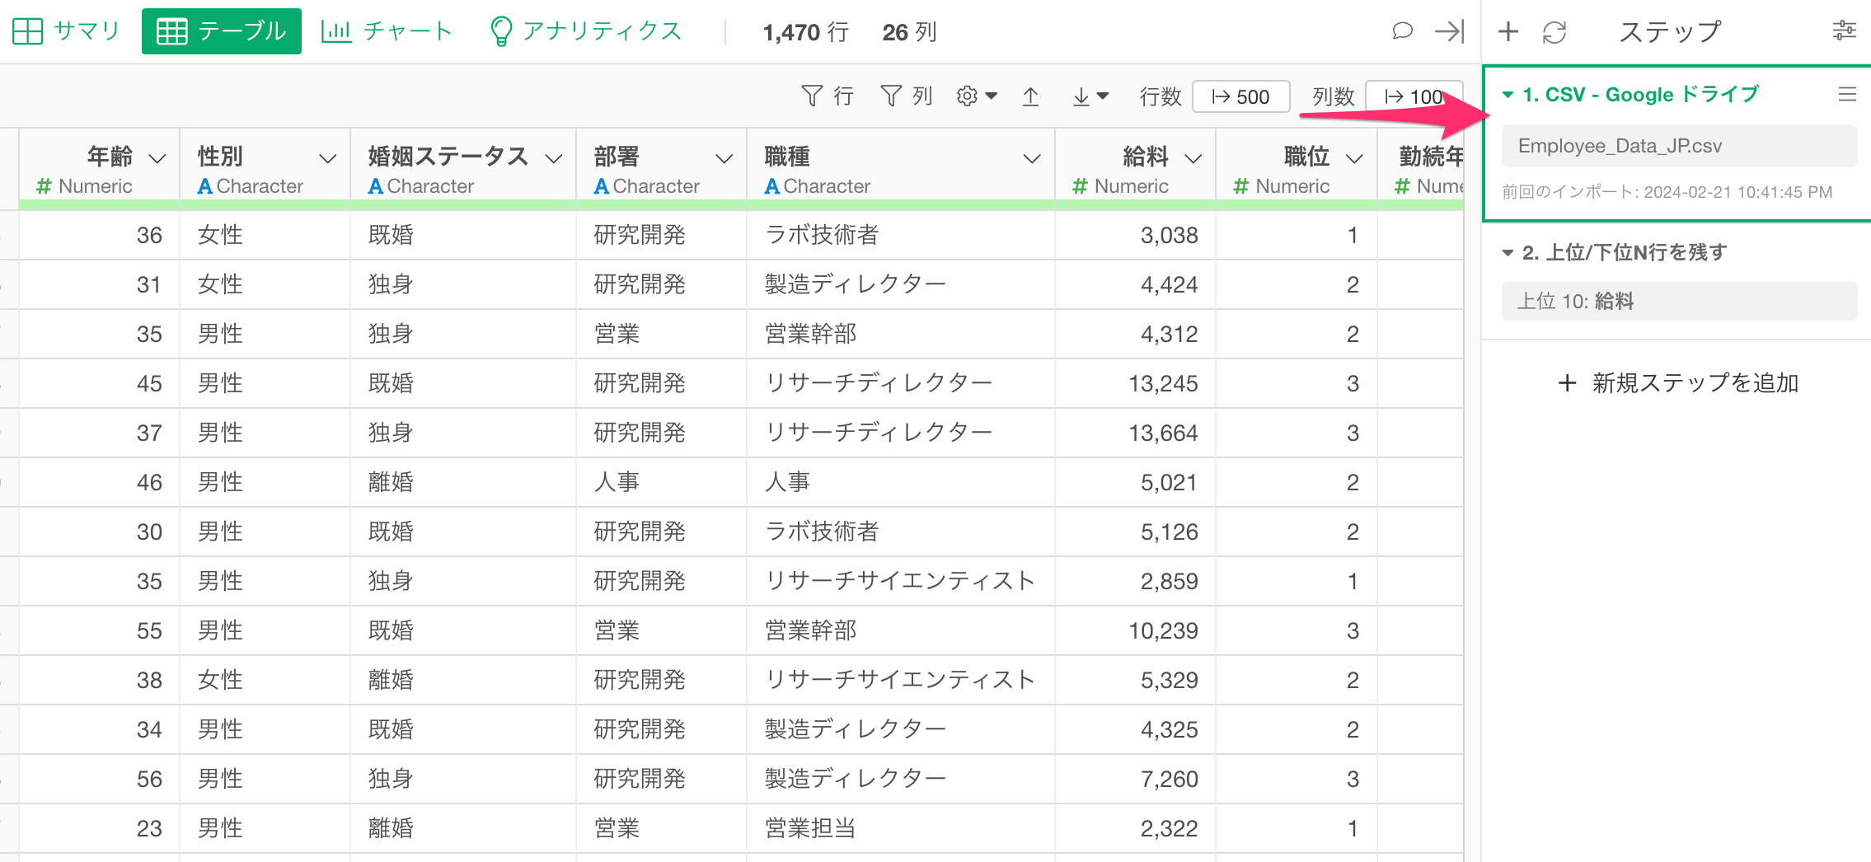Click the 年齢 column header name

[110, 156]
